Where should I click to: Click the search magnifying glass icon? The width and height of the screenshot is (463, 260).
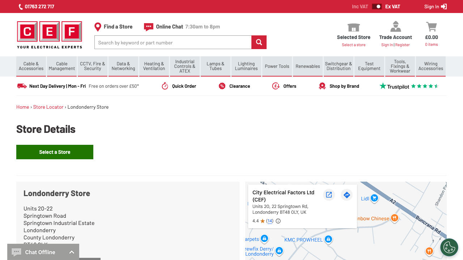click(x=259, y=42)
